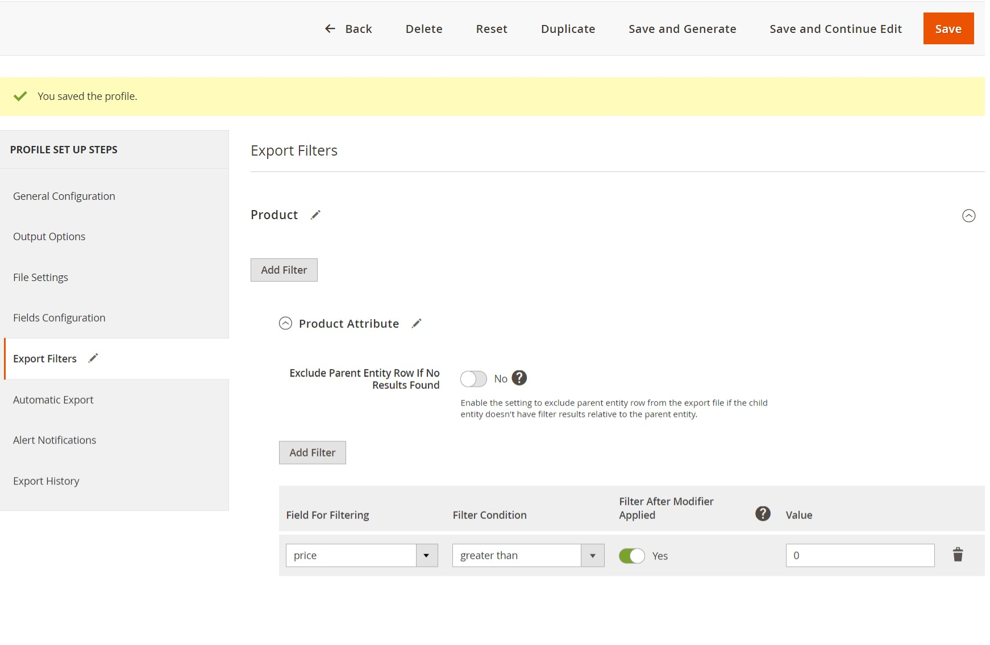Click the Filter Condition column header
Image resolution: width=990 pixels, height=645 pixels.
click(x=489, y=515)
